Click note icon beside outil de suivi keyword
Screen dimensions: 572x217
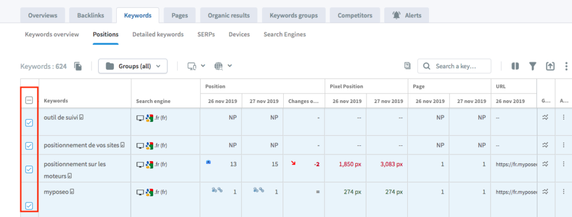[x=82, y=117]
